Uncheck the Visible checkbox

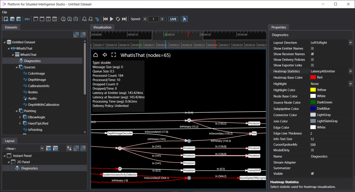[313, 174]
